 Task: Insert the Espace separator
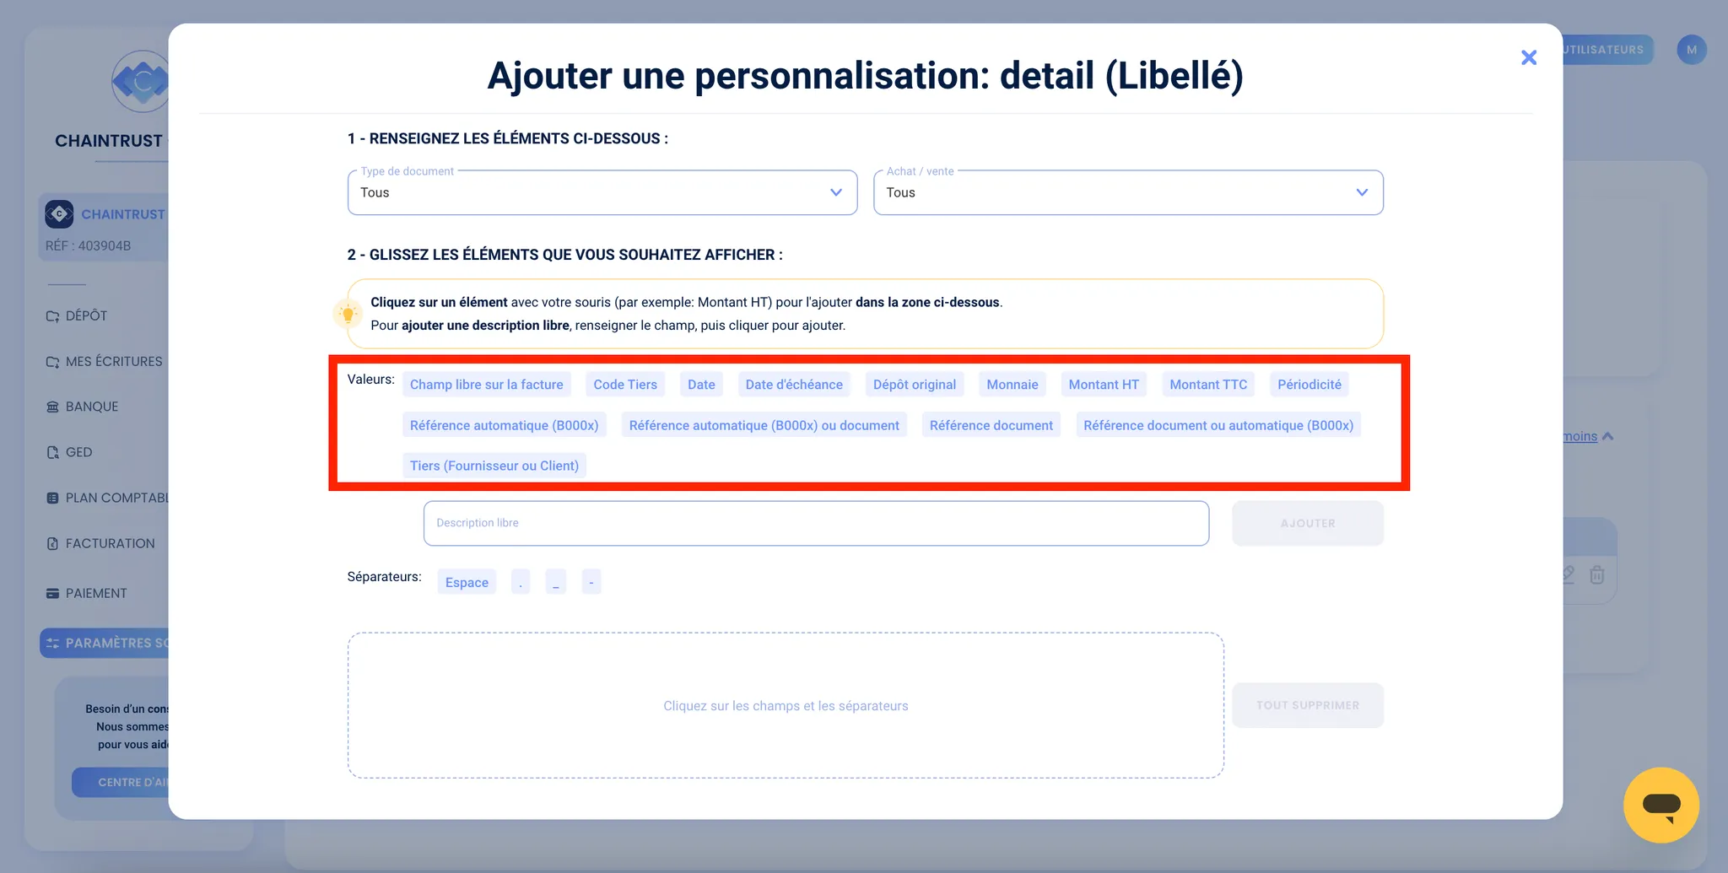pyautogui.click(x=467, y=582)
